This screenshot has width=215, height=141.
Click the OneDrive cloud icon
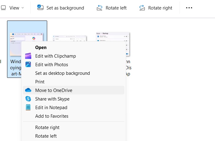[x=28, y=90]
